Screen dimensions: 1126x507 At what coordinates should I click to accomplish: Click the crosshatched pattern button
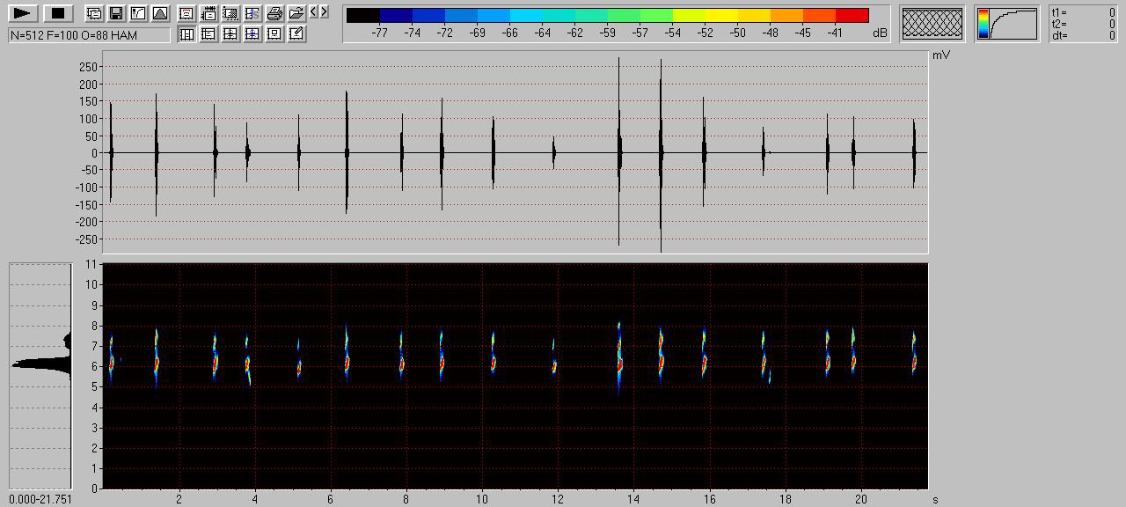click(x=932, y=24)
